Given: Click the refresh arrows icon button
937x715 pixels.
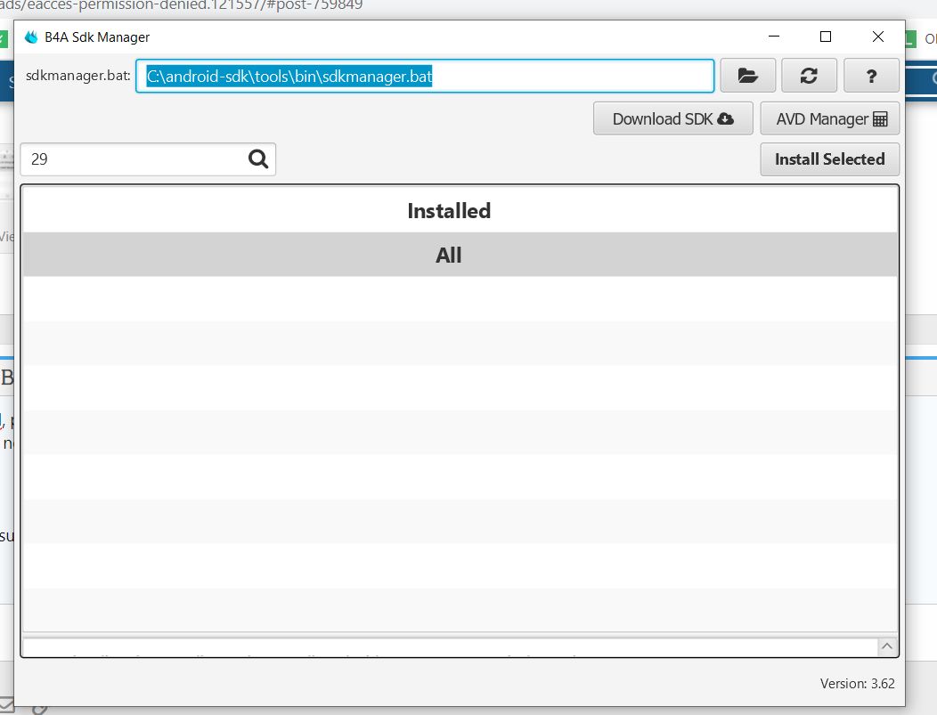Looking at the screenshot, I should (809, 76).
